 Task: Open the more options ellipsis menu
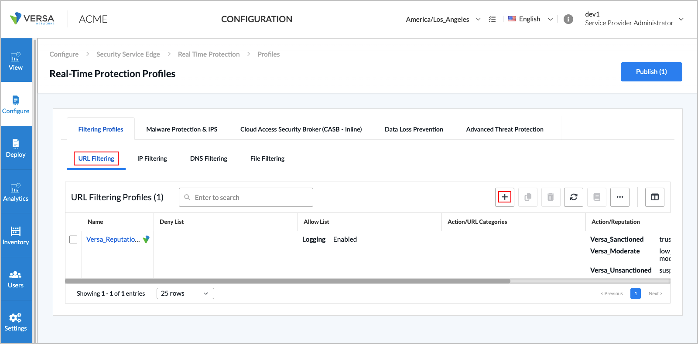[x=620, y=197]
